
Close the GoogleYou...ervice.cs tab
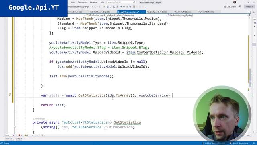coord(144,12)
